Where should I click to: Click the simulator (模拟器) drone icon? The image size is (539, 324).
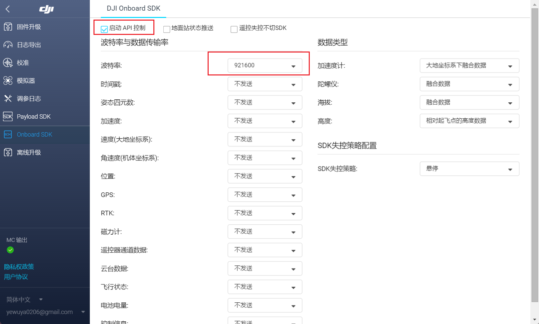pos(8,81)
